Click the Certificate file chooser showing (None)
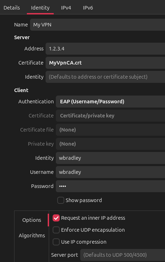 click(x=111, y=130)
